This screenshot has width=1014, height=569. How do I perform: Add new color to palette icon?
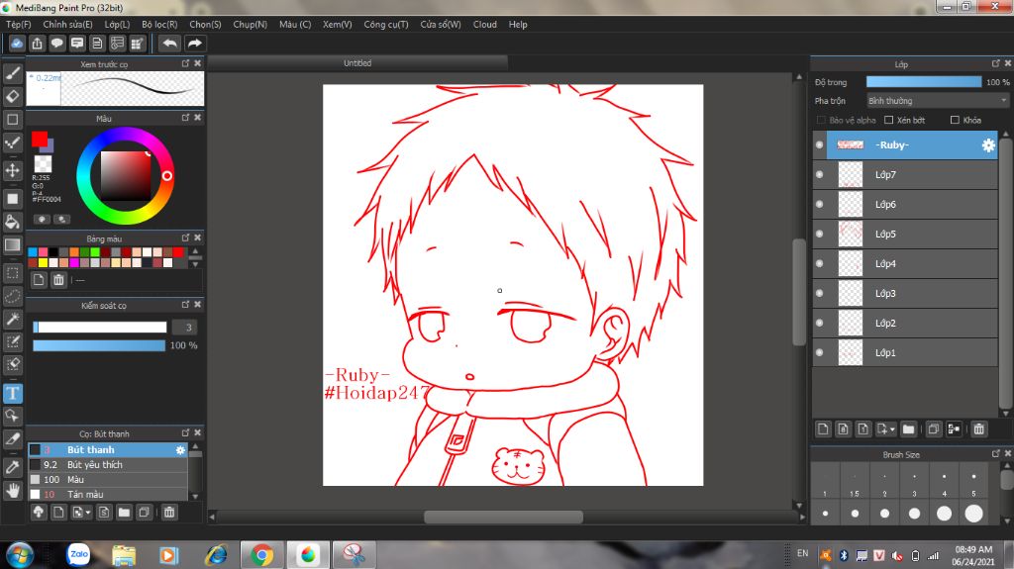tap(39, 280)
